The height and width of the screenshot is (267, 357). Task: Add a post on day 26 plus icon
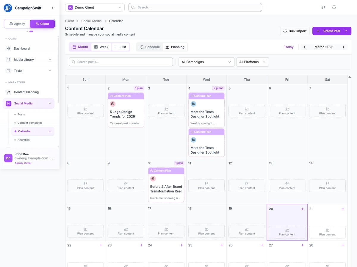[262, 245]
